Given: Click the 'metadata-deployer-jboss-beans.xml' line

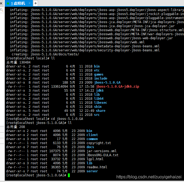Looking at the screenshot, I should [x=85, y=46].
